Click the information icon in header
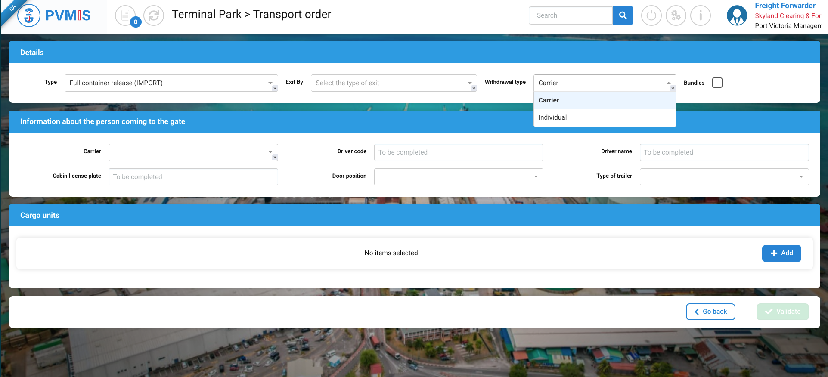Screen dimensions: 828x377 [700, 16]
